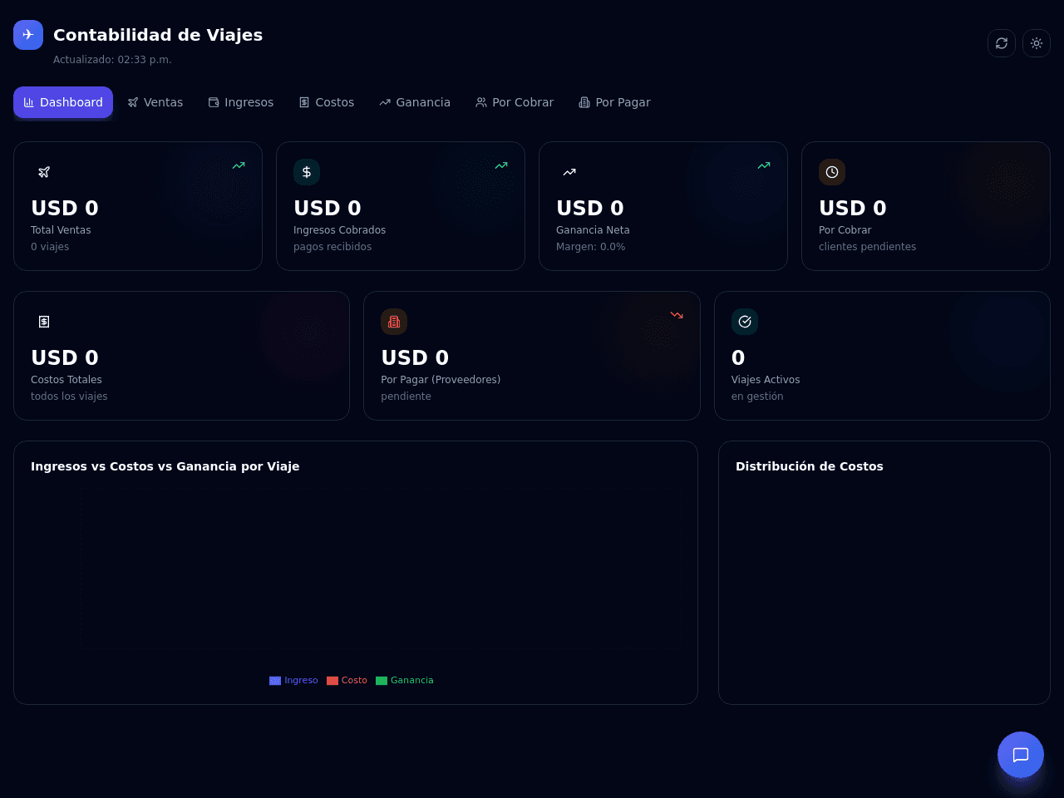Toggle the Ganancia legend swatch
This screenshot has width=1064, height=798.
pyautogui.click(x=382, y=681)
